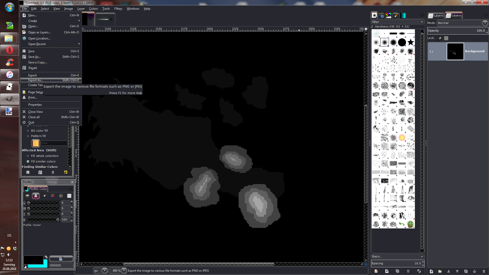Open the px unit dropdown

point(104,271)
